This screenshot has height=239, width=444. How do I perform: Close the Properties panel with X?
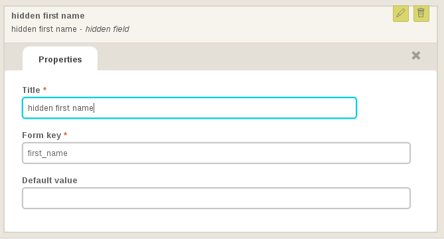pyautogui.click(x=415, y=56)
